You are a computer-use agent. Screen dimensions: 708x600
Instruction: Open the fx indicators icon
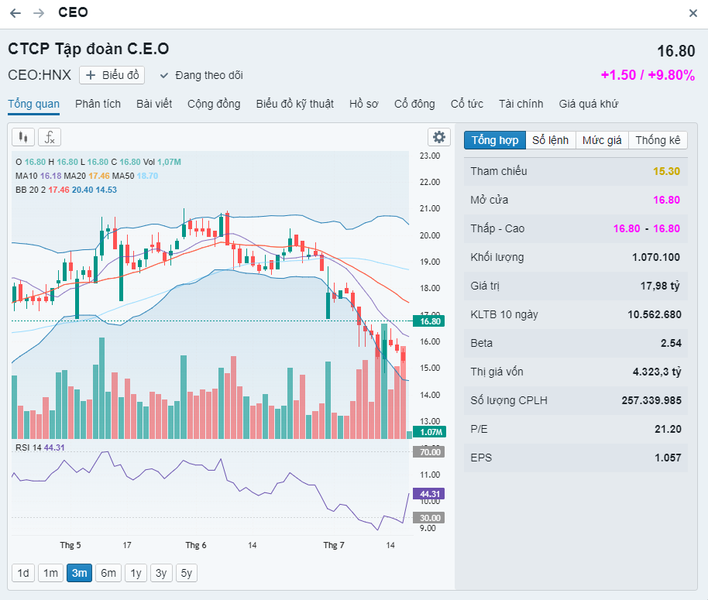50,137
